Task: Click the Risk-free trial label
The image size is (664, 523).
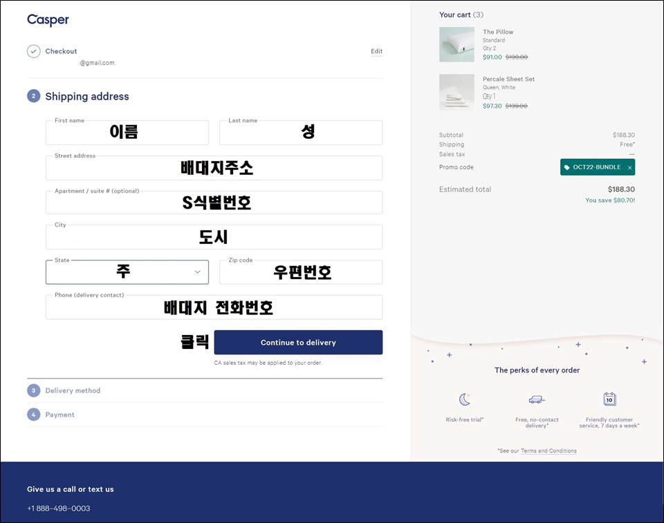Action: [465, 420]
